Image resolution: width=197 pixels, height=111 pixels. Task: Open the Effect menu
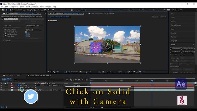point(27,7)
